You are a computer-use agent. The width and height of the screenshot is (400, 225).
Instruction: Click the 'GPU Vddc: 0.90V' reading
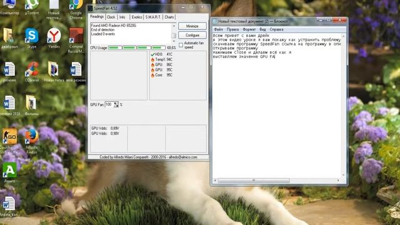click(105, 133)
